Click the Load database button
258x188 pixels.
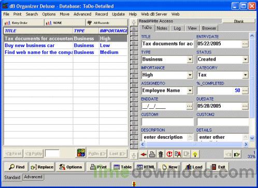(194, 167)
